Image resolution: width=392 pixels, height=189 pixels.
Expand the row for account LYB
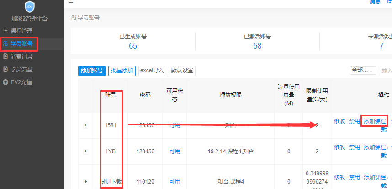(x=85, y=151)
